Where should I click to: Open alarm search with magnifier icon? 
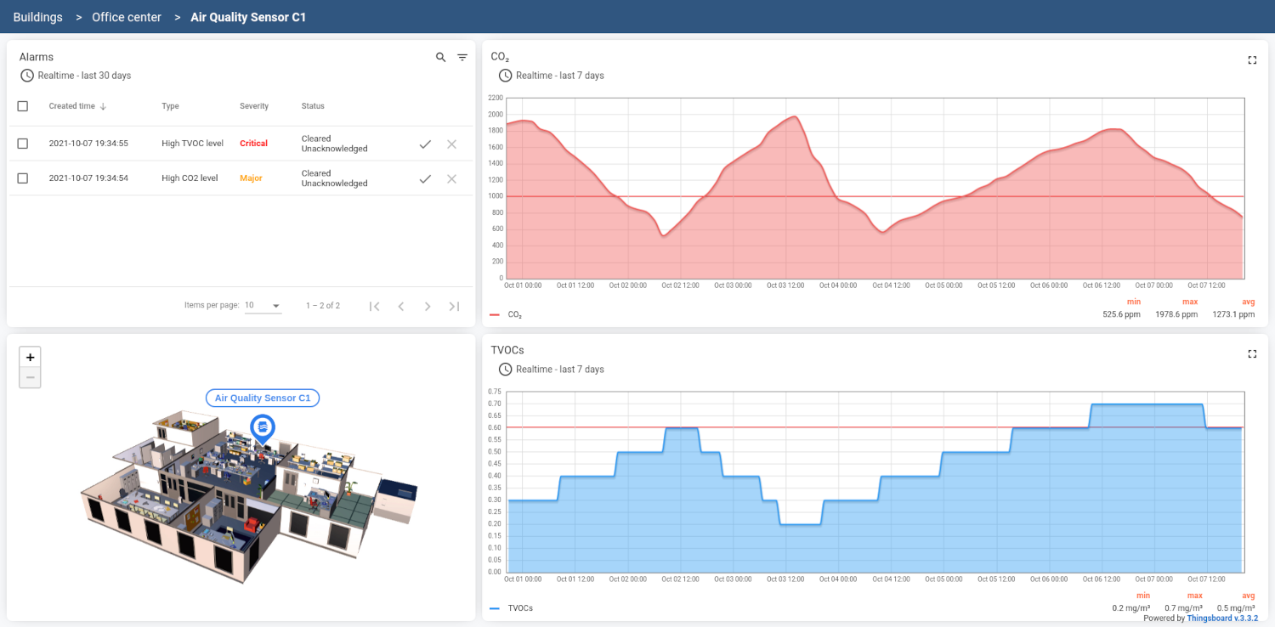click(x=440, y=57)
